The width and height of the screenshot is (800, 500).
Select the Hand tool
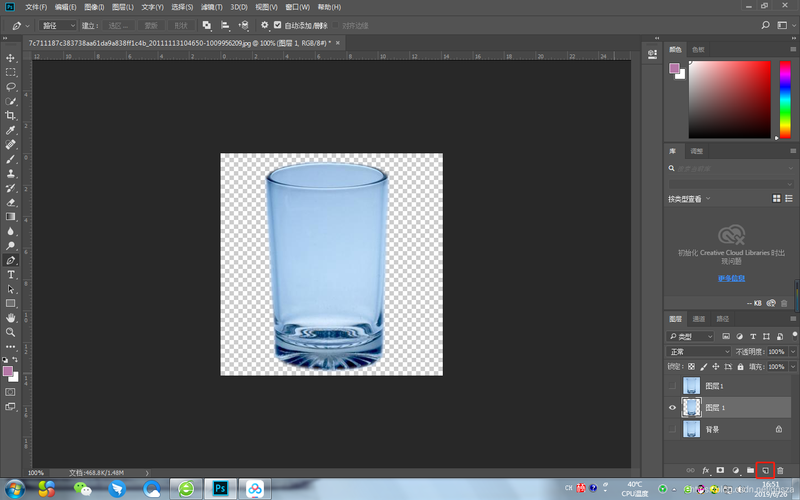pos(11,318)
